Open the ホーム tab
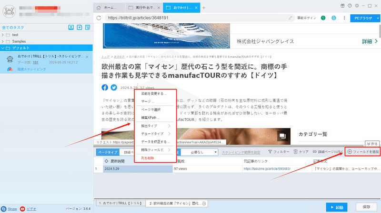 pos(109,8)
